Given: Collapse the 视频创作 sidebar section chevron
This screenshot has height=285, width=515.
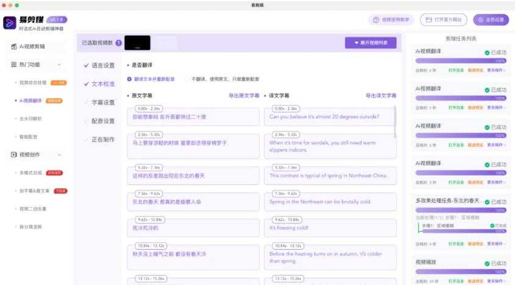Looking at the screenshot, I should [x=59, y=155].
